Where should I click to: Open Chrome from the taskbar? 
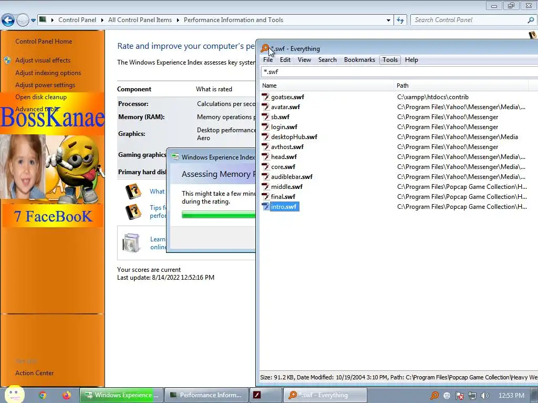(42, 395)
